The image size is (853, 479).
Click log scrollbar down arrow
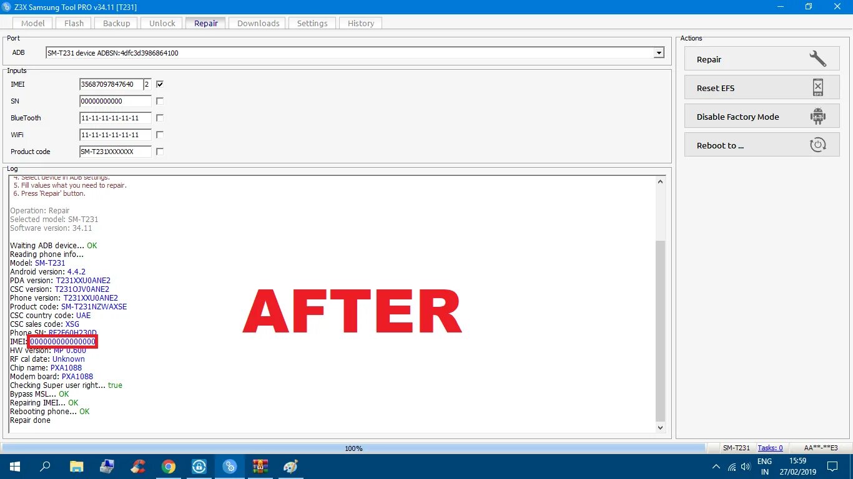tap(661, 428)
